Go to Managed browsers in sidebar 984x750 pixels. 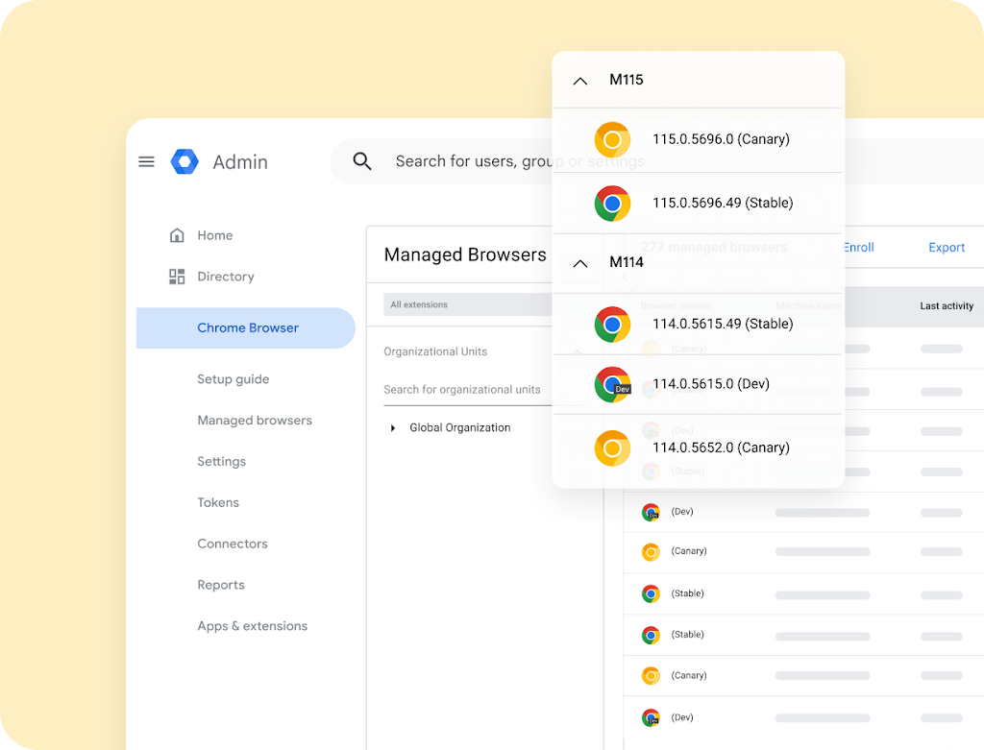(255, 421)
